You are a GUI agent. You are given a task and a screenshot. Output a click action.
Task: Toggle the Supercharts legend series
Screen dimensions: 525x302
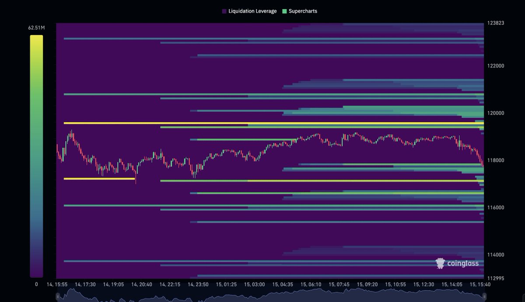click(x=300, y=11)
